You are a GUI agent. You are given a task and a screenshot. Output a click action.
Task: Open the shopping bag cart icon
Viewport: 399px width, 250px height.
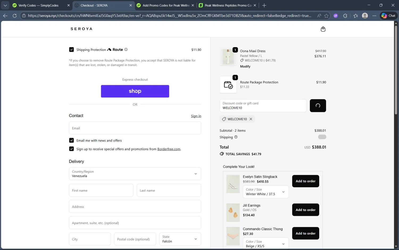pos(323,29)
